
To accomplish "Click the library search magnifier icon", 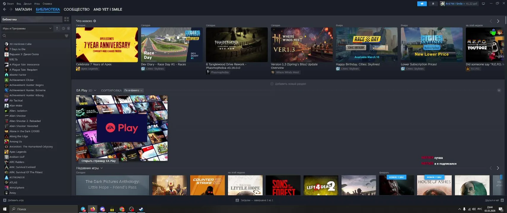I will coord(4,36).
